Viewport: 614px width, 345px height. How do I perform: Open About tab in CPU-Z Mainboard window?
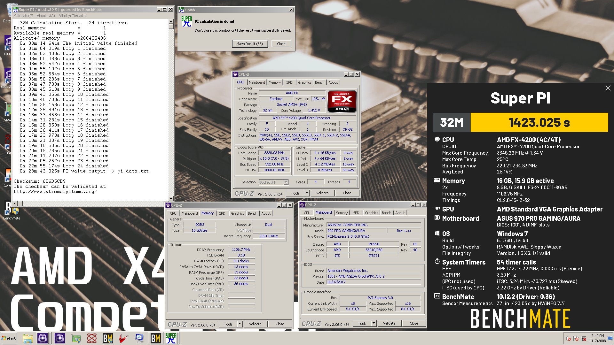pyautogui.click(x=400, y=213)
